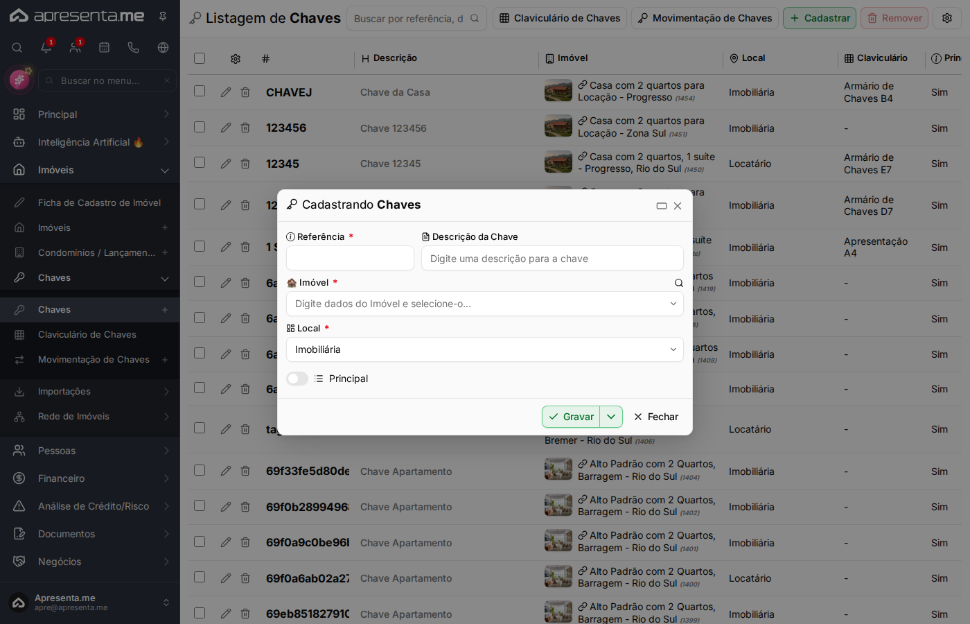Open column settings gear in table header
Image resolution: width=970 pixels, height=624 pixels.
236,59
